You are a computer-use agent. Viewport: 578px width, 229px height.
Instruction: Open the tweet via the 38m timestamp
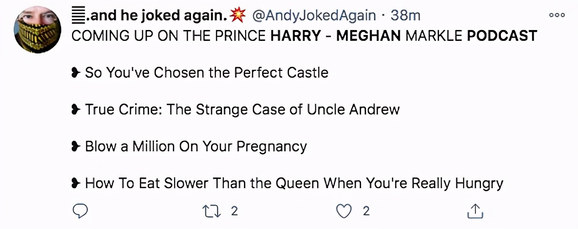[405, 16]
